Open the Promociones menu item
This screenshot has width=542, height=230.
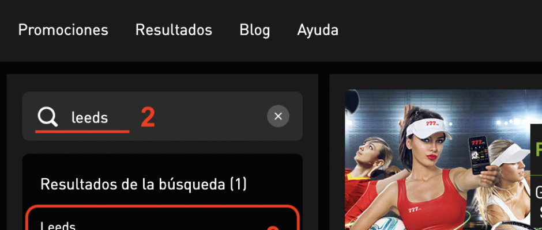click(x=63, y=30)
